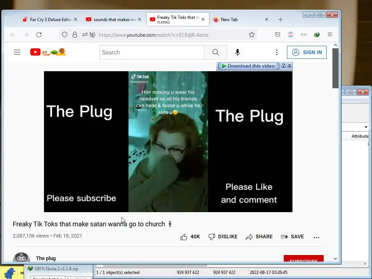The height and width of the screenshot is (279, 372).
Task: Click page scrollbar up arrow
Action: [x=335, y=45]
